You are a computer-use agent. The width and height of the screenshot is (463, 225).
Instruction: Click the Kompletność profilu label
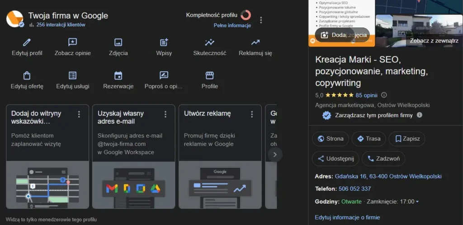pyautogui.click(x=212, y=15)
